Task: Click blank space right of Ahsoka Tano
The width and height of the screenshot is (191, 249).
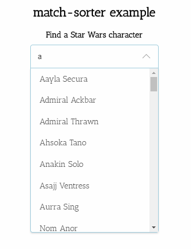Action: coord(118,143)
